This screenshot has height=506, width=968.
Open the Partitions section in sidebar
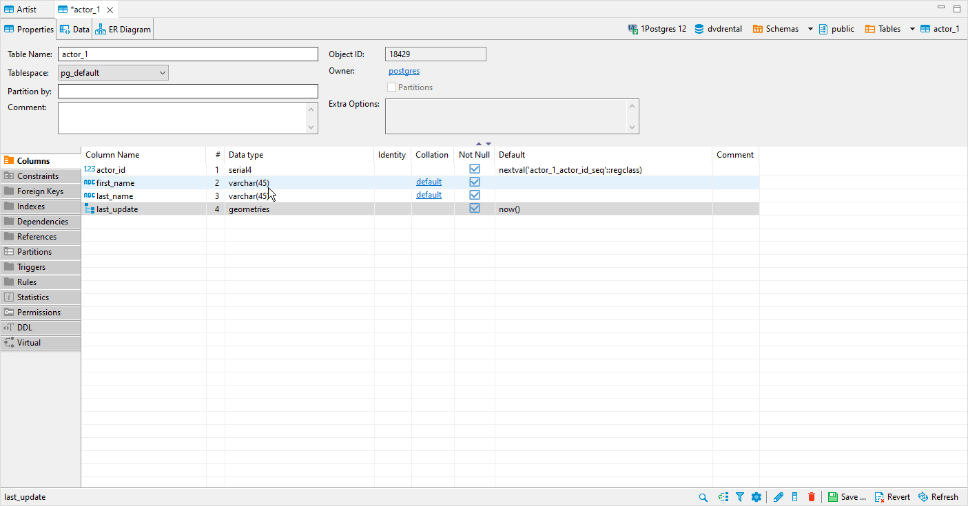coord(41,252)
